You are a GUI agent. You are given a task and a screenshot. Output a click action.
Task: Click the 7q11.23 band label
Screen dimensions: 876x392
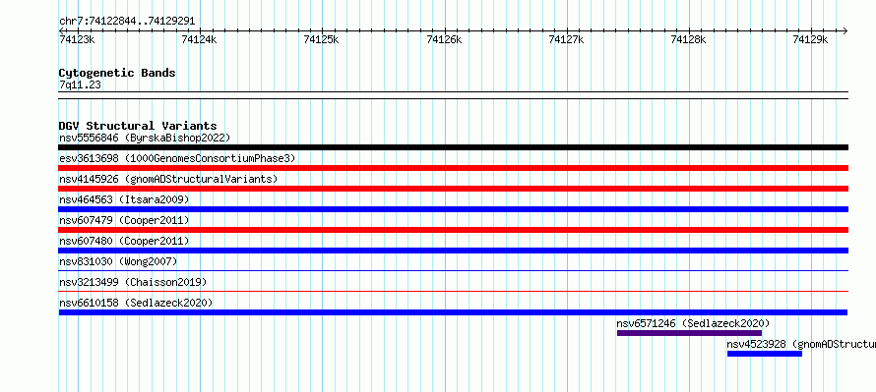(x=80, y=85)
